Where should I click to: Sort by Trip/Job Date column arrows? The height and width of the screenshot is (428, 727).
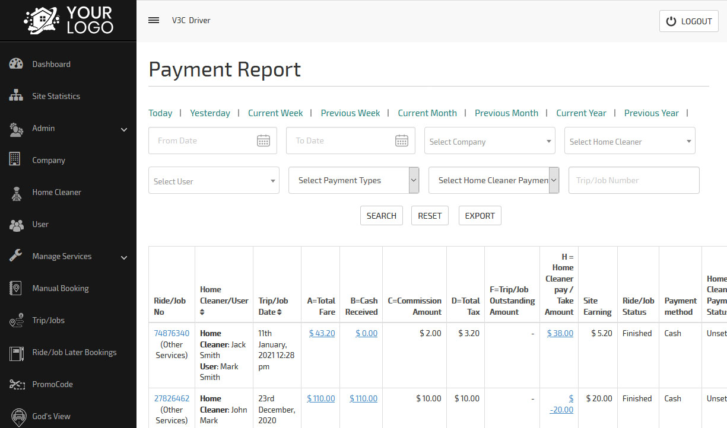coord(280,312)
